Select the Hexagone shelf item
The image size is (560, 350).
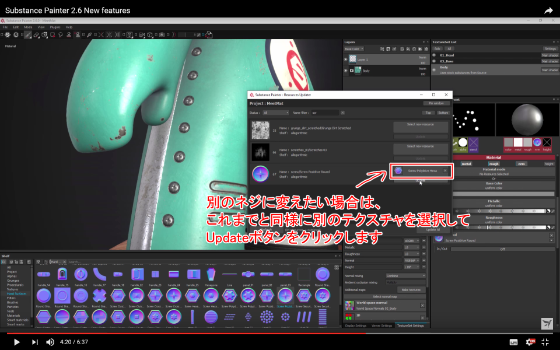point(211,276)
